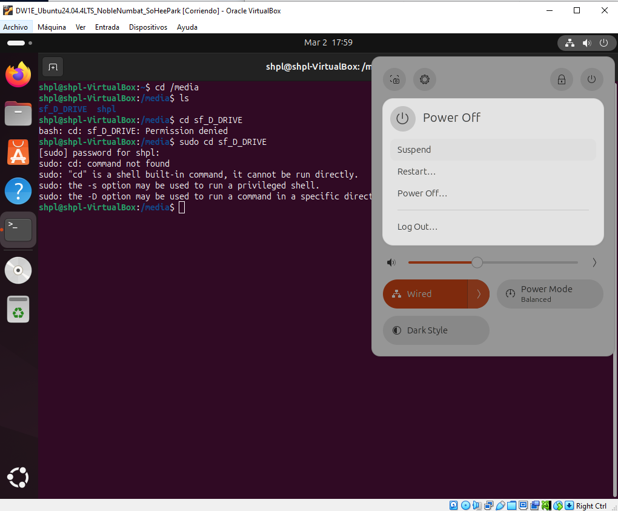This screenshot has height=511, width=618.
Task: Open Settings via the gear icon
Action: click(x=425, y=79)
